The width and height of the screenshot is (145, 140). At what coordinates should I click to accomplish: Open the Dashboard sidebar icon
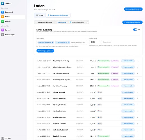(x=3, y=12)
